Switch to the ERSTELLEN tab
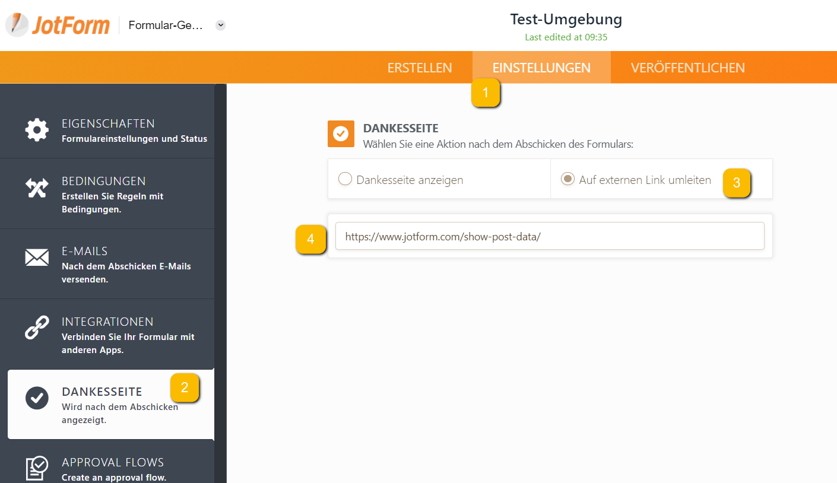 pos(420,68)
